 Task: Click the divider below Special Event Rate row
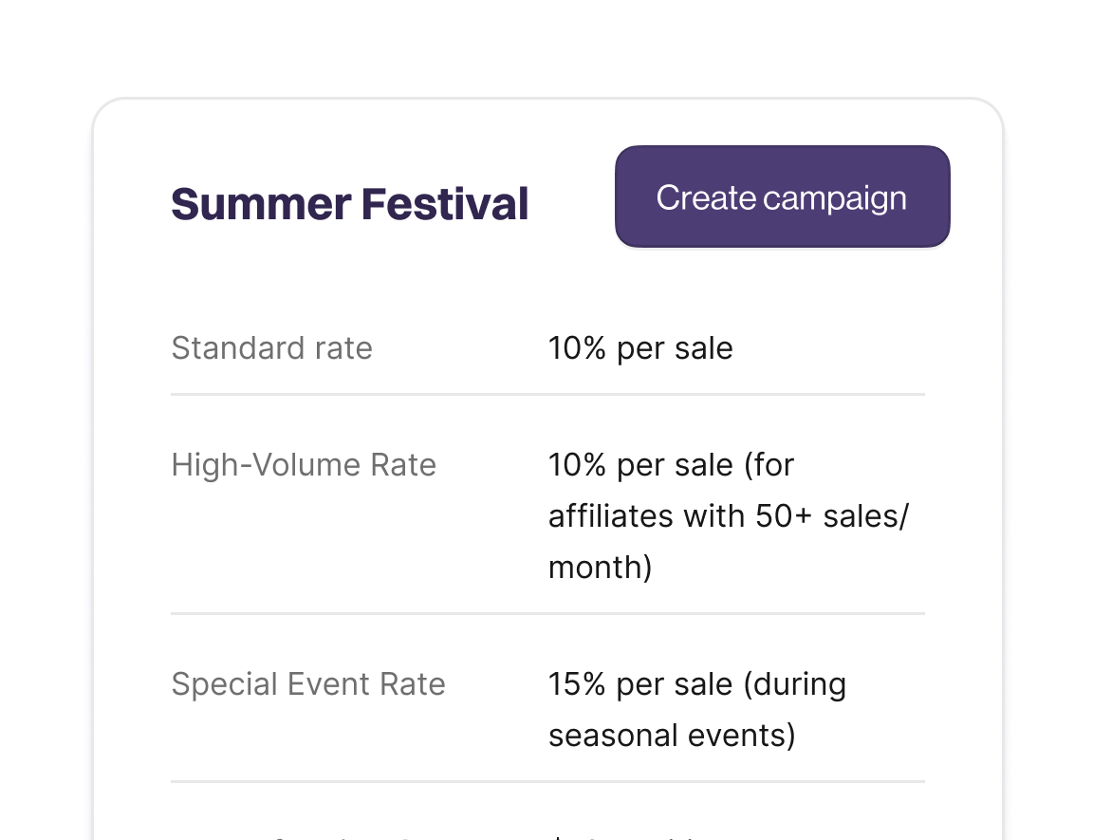[547, 782]
